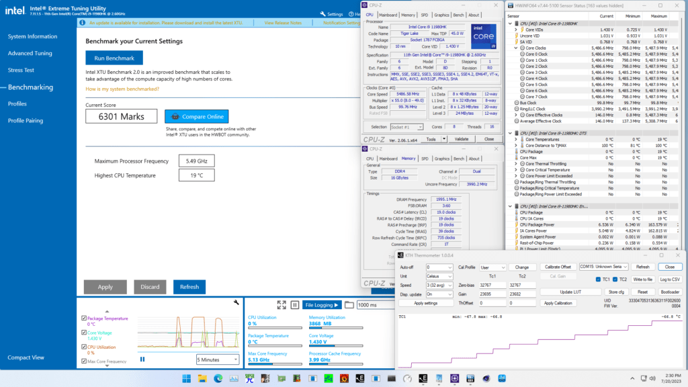Open the COM15 serial port dropdown
The width and height of the screenshot is (688, 387).
(603, 267)
